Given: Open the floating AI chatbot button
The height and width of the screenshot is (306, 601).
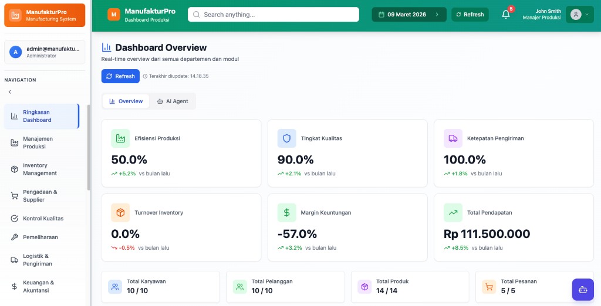Looking at the screenshot, I should [583, 290].
